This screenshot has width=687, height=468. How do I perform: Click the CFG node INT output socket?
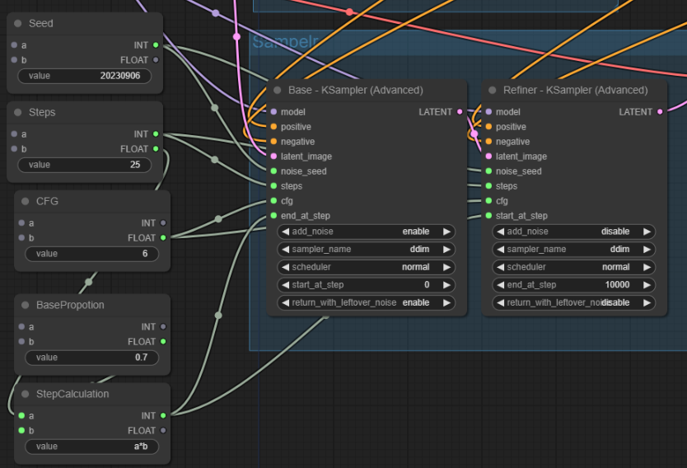(163, 223)
